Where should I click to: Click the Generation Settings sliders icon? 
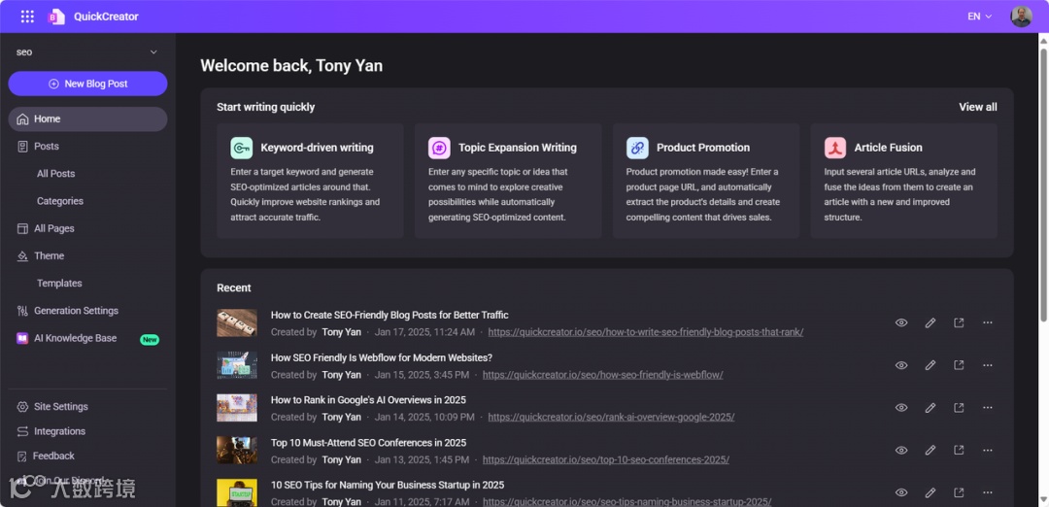coord(22,311)
